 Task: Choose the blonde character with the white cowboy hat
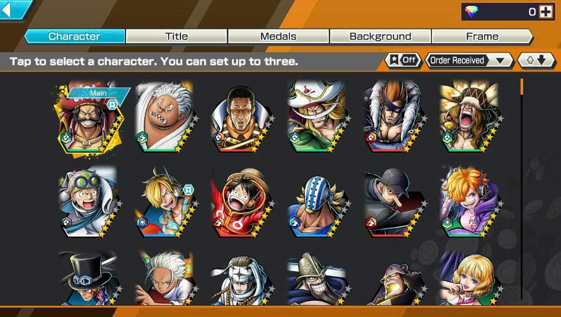pyautogui.click(x=318, y=117)
